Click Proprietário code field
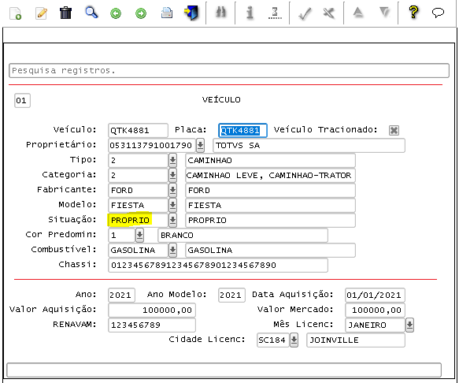 tap(152, 145)
